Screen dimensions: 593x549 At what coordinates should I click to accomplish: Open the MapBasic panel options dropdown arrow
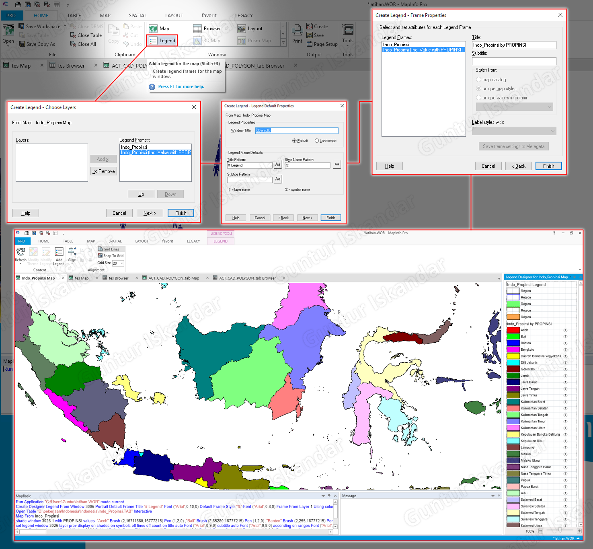tap(323, 496)
